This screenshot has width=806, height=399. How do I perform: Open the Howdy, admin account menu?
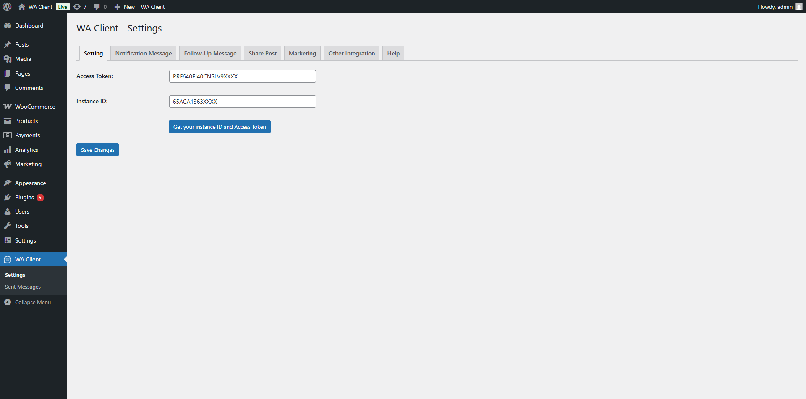click(x=775, y=7)
